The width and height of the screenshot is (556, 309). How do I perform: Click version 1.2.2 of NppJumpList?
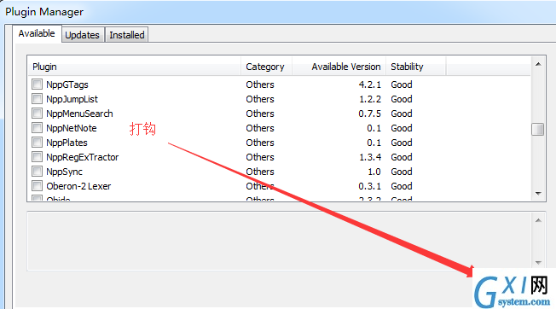370,99
